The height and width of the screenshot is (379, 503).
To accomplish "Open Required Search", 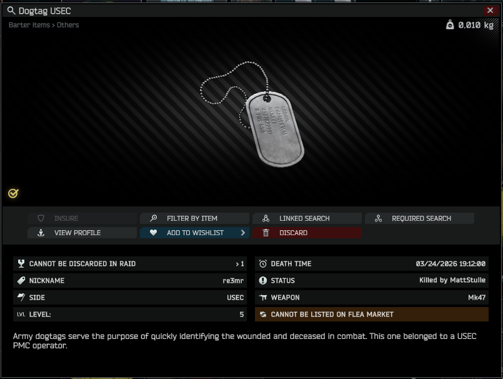I will pos(420,218).
